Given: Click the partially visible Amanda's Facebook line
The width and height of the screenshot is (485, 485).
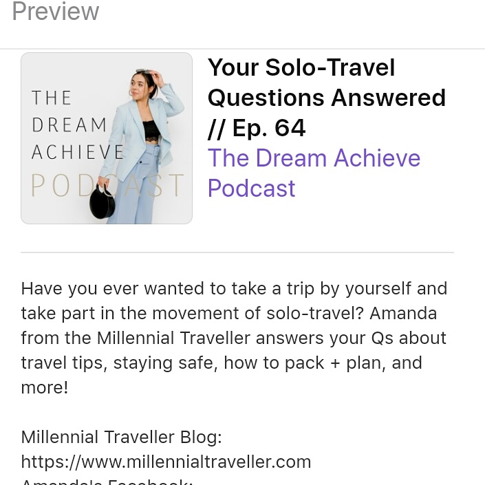Looking at the screenshot, I should pyautogui.click(x=107, y=482).
